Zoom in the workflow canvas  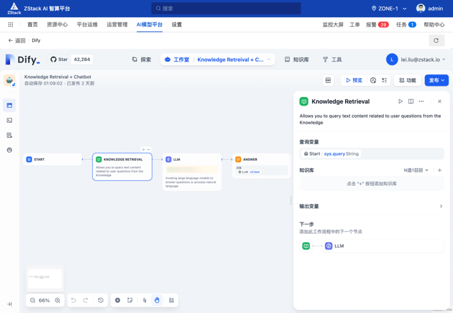click(x=57, y=300)
